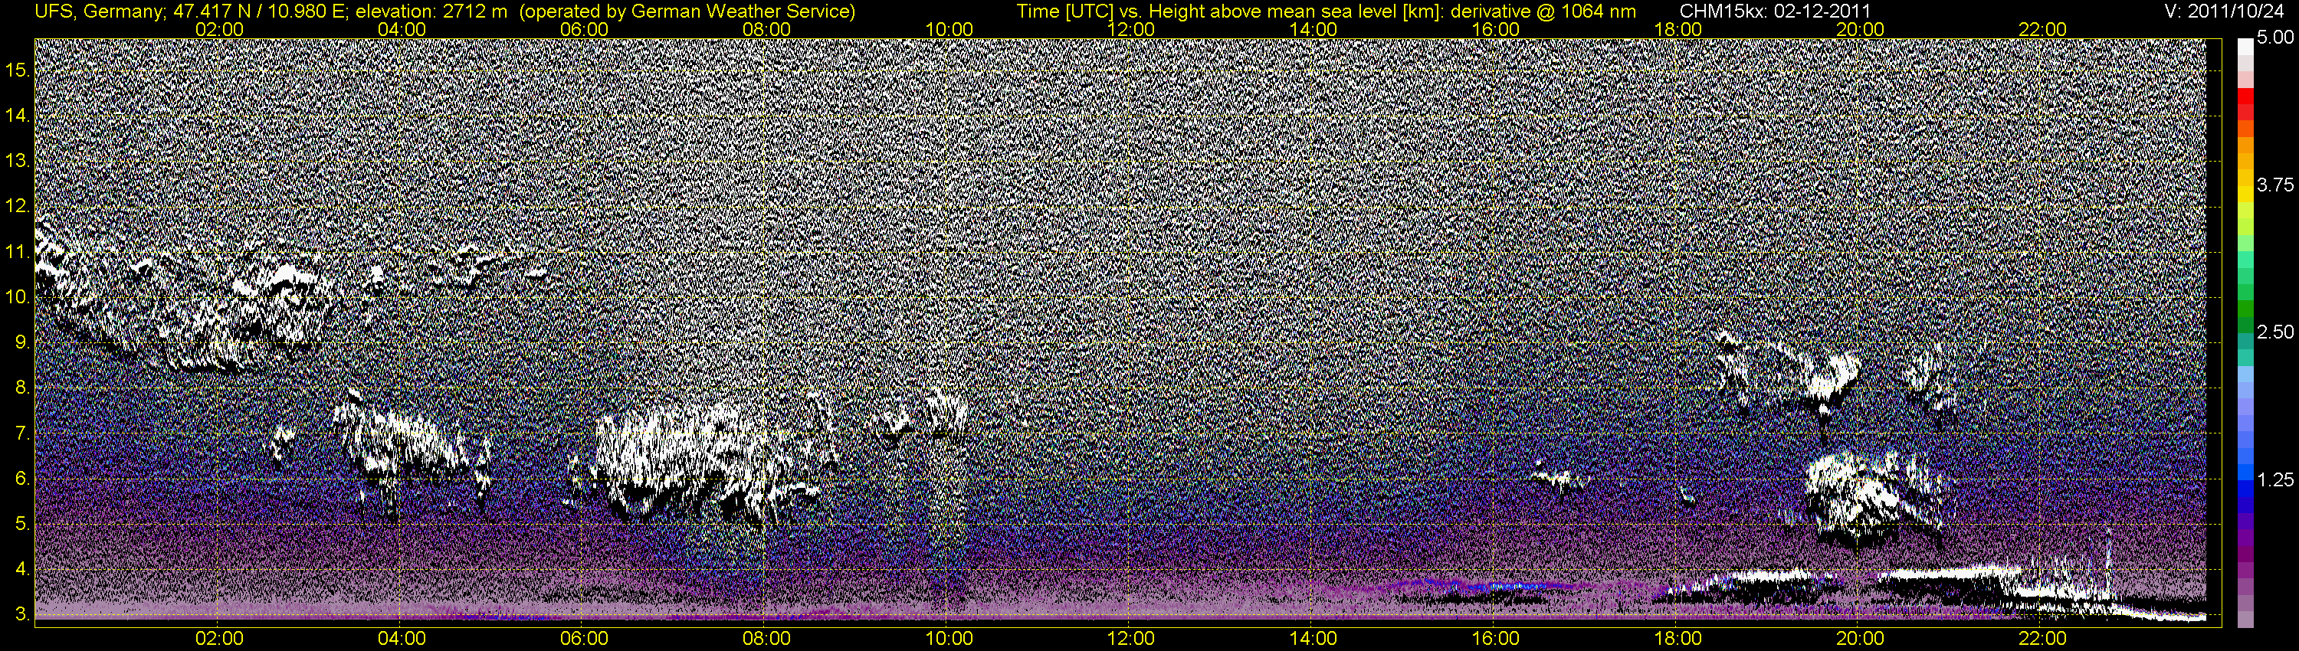The width and height of the screenshot is (2299, 651).
Task: Click the 16:00 label on top time axis
Action: pyautogui.click(x=1496, y=29)
